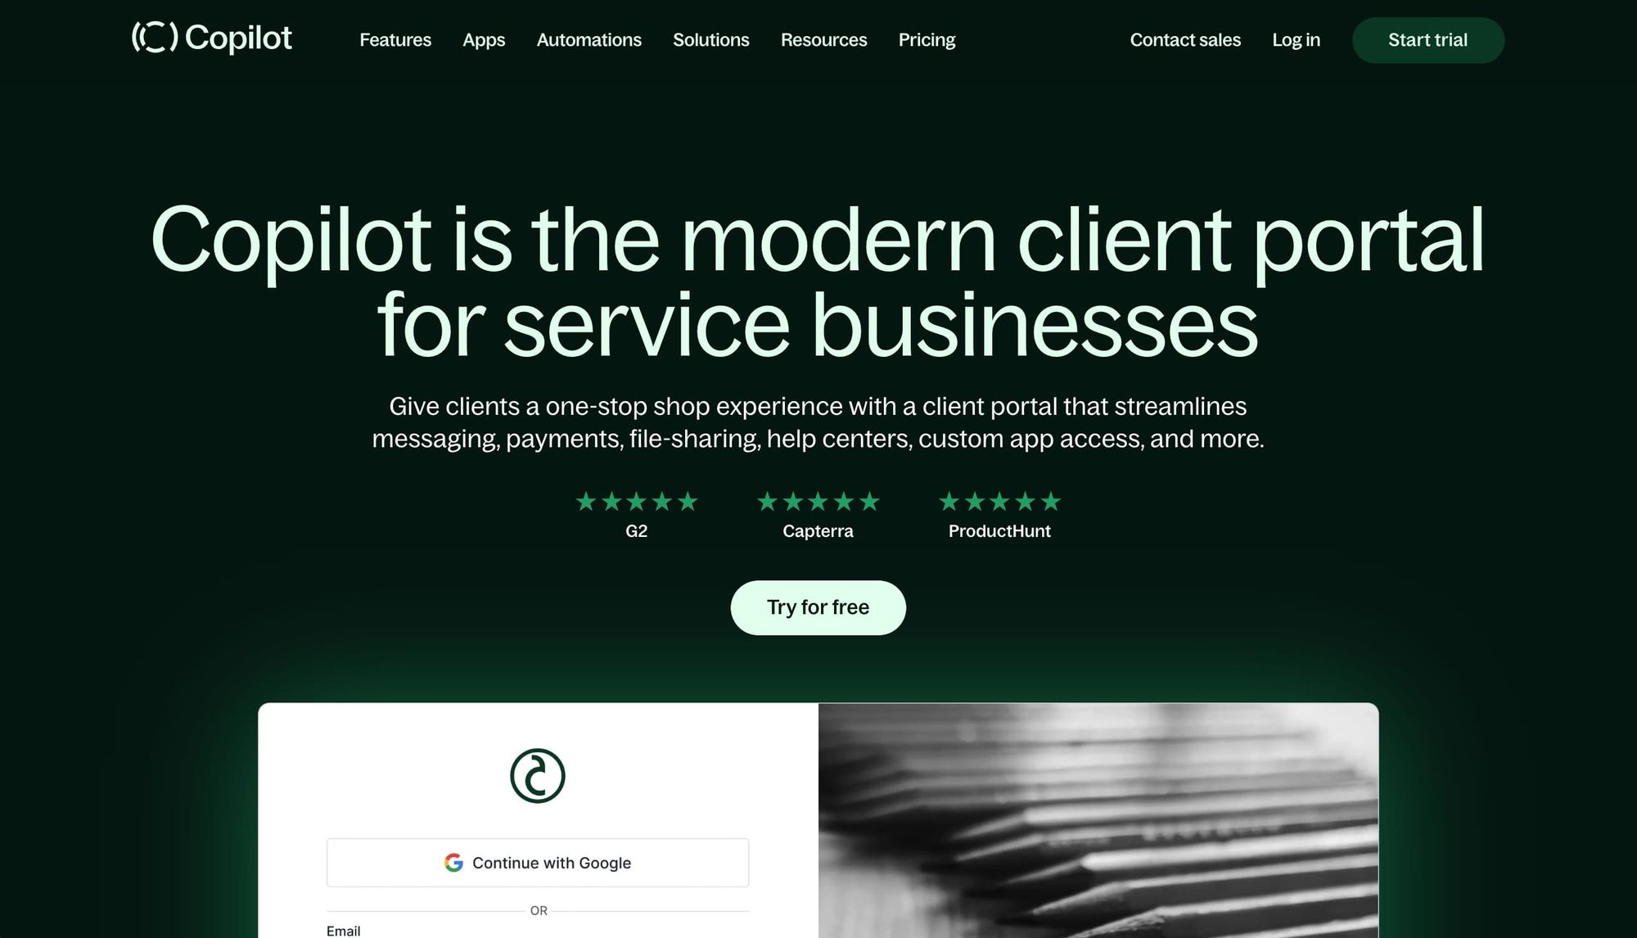Click the 'Contact sales' link
Image resolution: width=1637 pixels, height=938 pixels.
[1185, 40]
